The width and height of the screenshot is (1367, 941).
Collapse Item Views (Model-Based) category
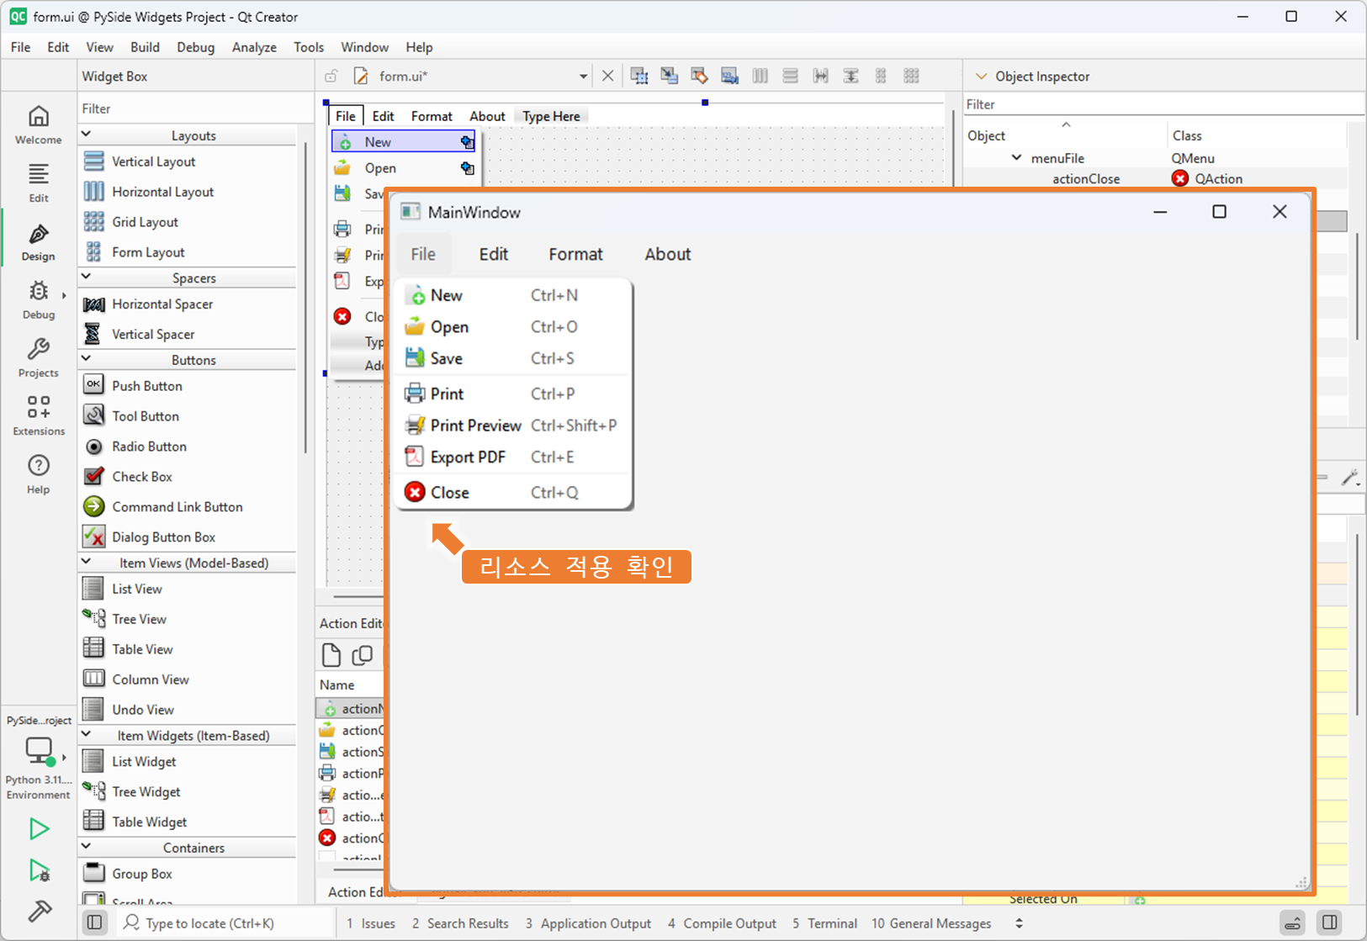(x=86, y=562)
